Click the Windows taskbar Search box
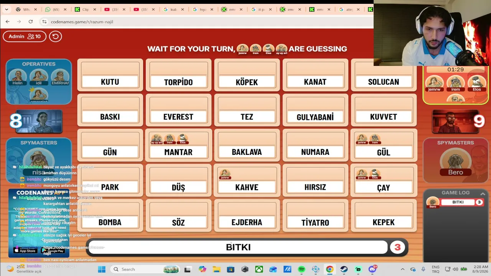This screenshot has width=491, height=276. click(145, 269)
